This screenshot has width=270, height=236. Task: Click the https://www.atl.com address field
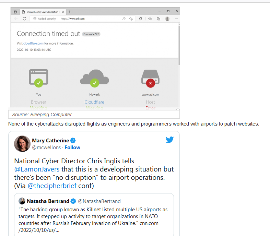(72, 19)
